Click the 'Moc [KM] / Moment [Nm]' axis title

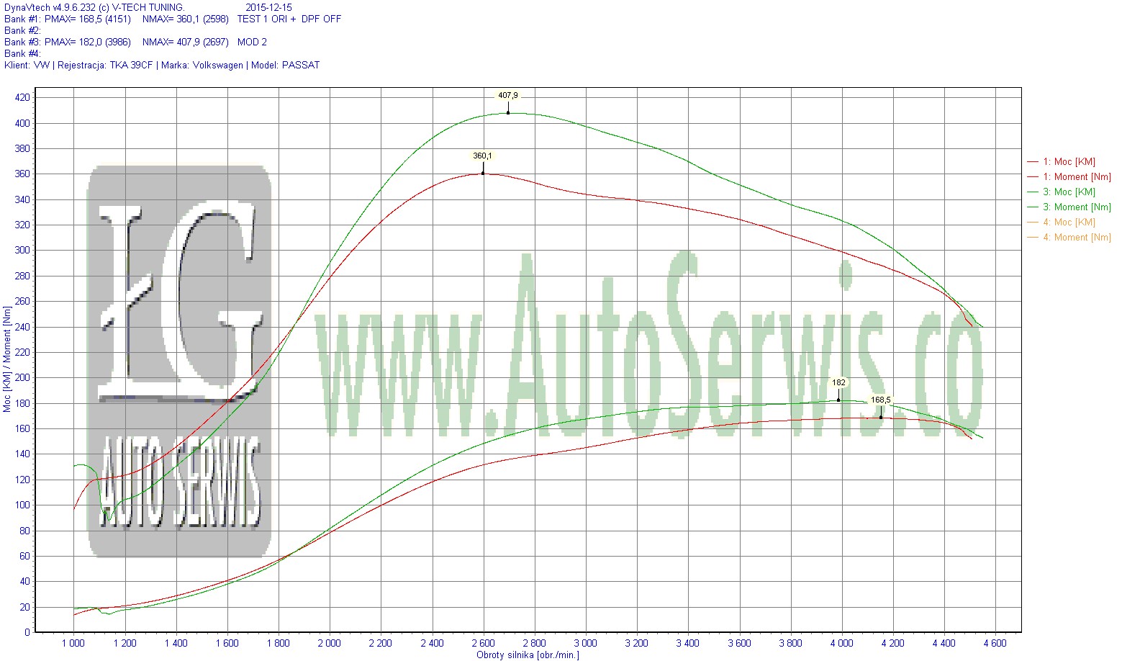[7, 359]
